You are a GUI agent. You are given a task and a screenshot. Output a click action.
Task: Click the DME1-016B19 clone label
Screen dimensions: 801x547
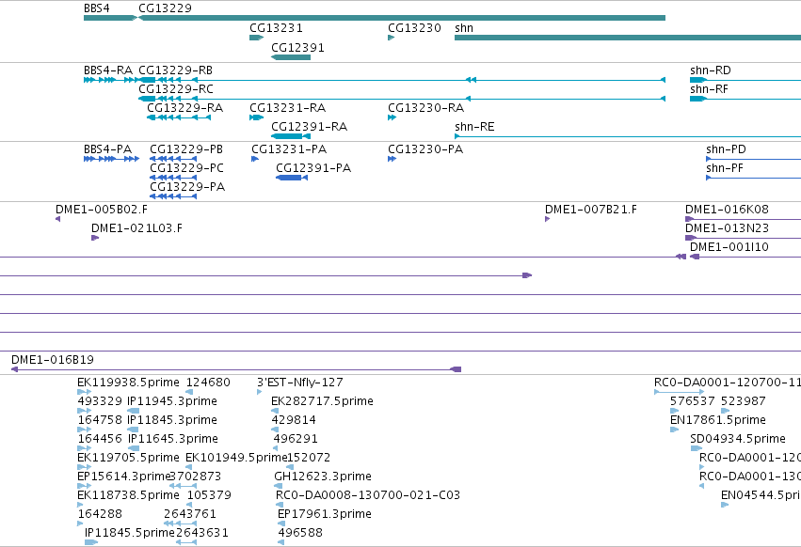tap(53, 360)
